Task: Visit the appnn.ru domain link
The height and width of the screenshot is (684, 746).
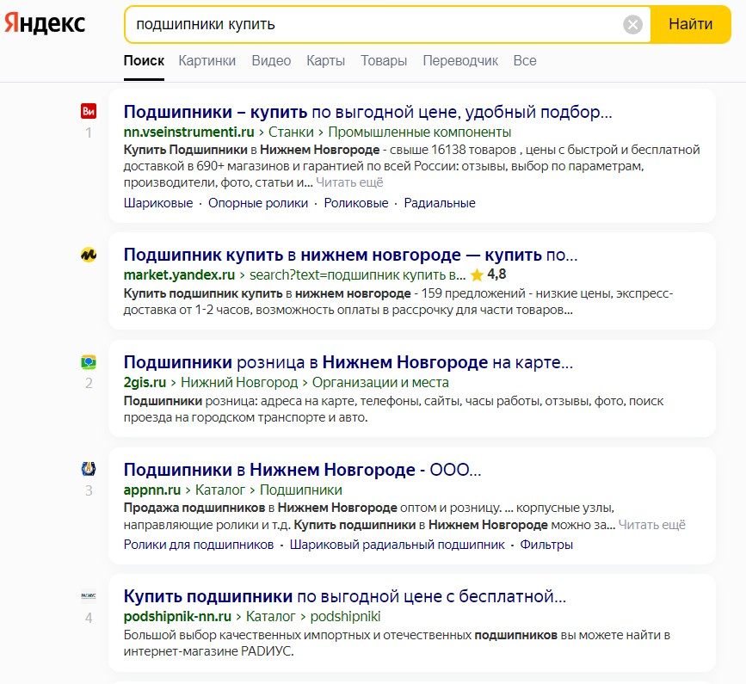Action: coord(152,490)
